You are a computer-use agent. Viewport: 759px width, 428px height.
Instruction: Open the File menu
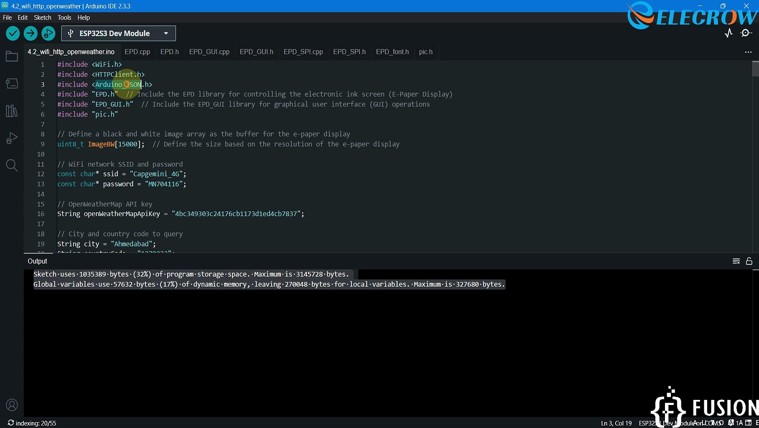click(x=7, y=18)
